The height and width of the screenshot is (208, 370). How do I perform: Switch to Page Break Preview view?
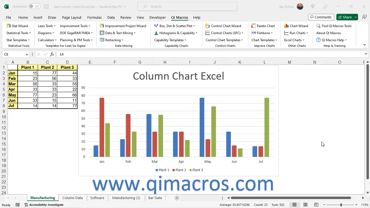click(x=316, y=205)
